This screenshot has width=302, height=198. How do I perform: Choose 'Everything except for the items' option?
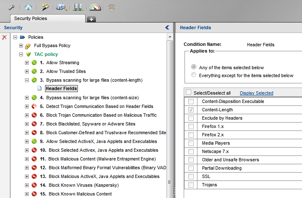tap(193, 75)
